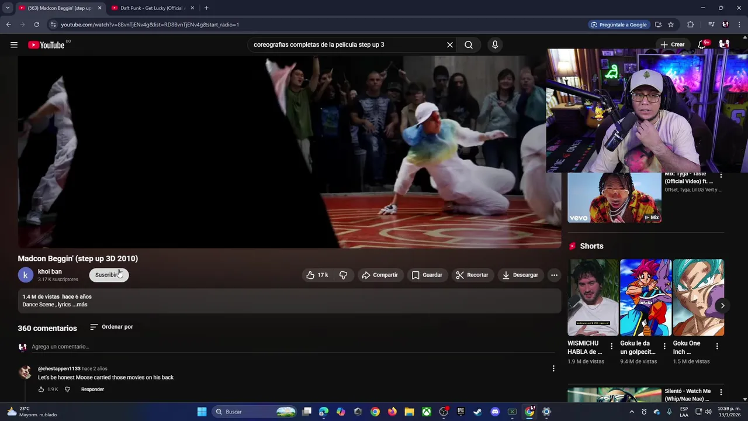The width and height of the screenshot is (748, 421).
Task: Open Steam from the taskbar
Action: (477, 412)
